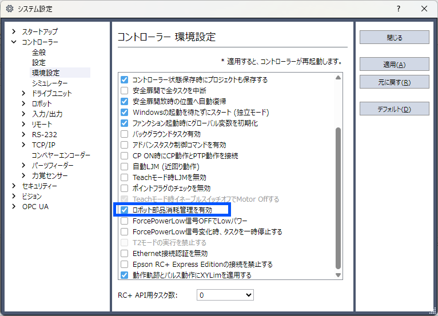
Task: Enable ForcePowerLow信号変化時、タスクを一時停止する checkbox
Action: point(124,231)
